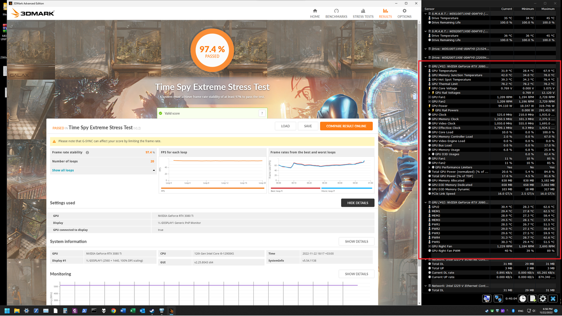Click the active 3DMark taskbar icon
The height and width of the screenshot is (316, 562).
[x=171, y=311]
